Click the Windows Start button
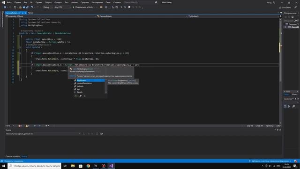Screen dimensions: 300x169 [x=4, y=166]
